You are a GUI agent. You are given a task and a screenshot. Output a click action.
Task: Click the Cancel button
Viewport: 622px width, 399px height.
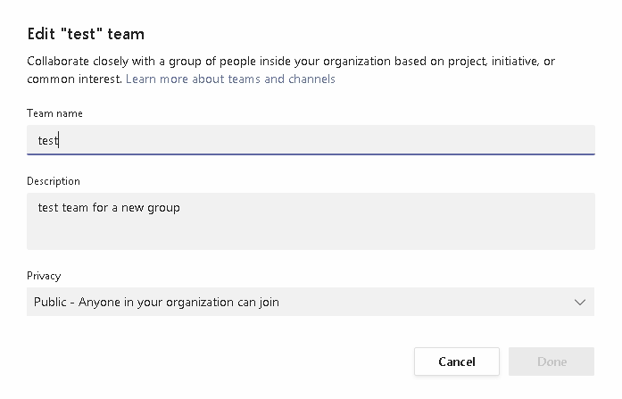point(457,362)
